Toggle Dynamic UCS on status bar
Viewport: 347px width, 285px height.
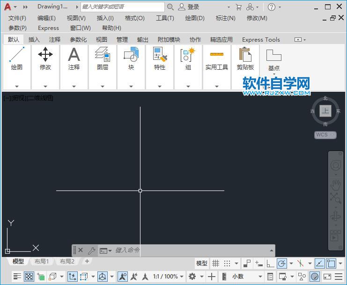pos(72,277)
